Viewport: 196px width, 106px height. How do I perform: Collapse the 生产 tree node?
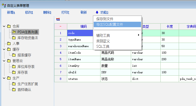(4, 78)
